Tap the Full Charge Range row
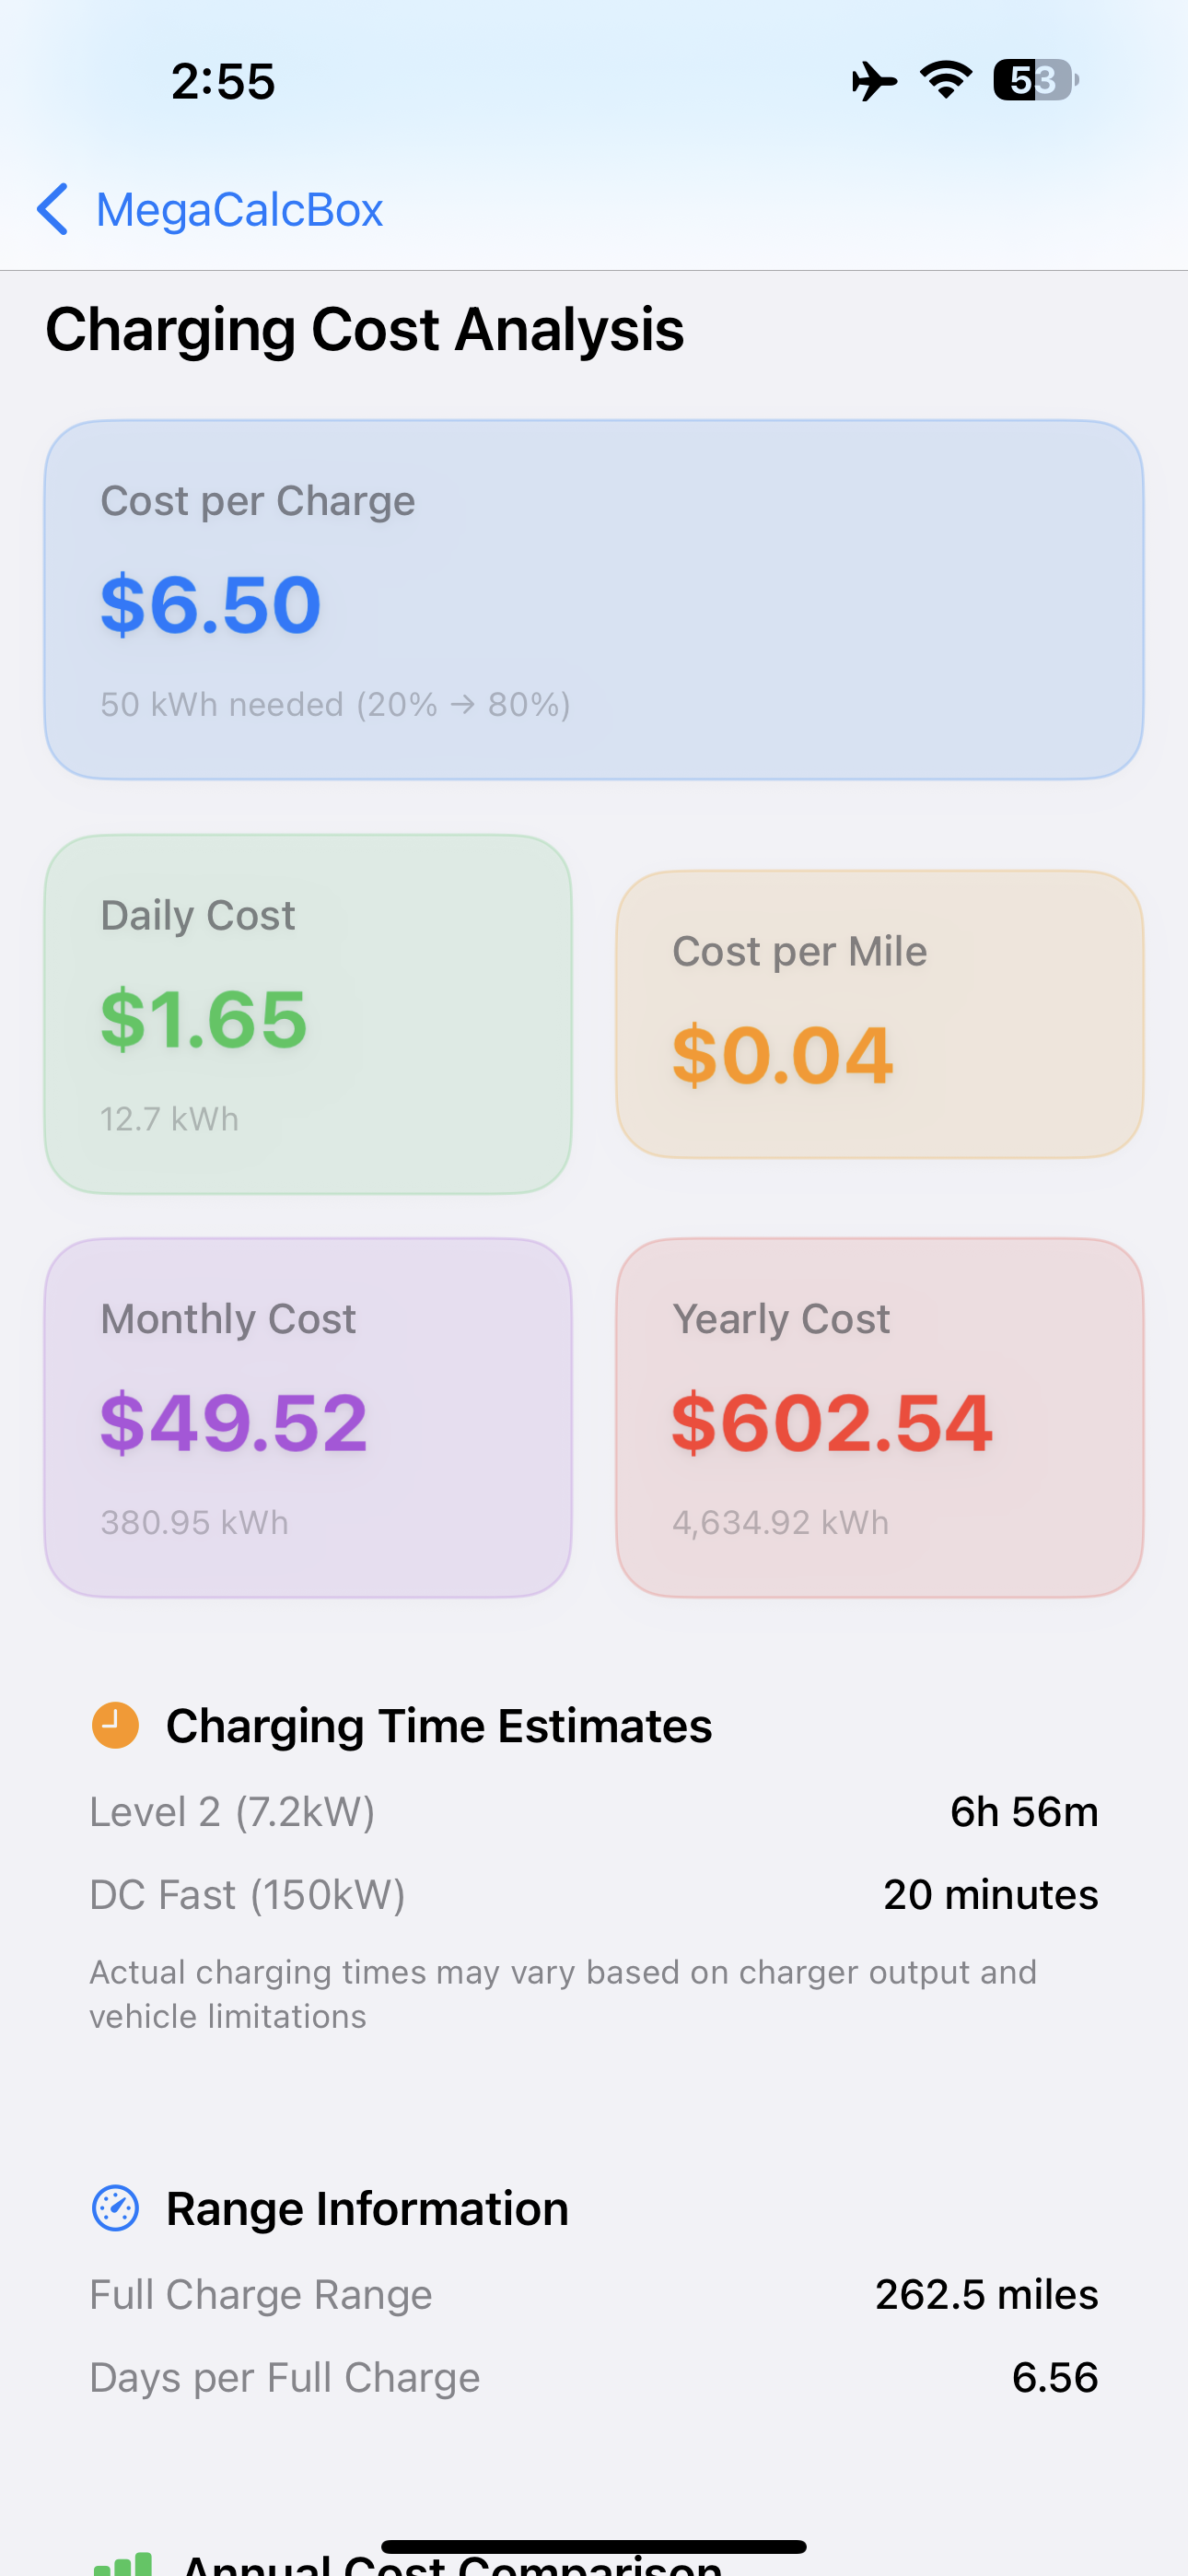The width and height of the screenshot is (1188, 2576). pos(594,2295)
